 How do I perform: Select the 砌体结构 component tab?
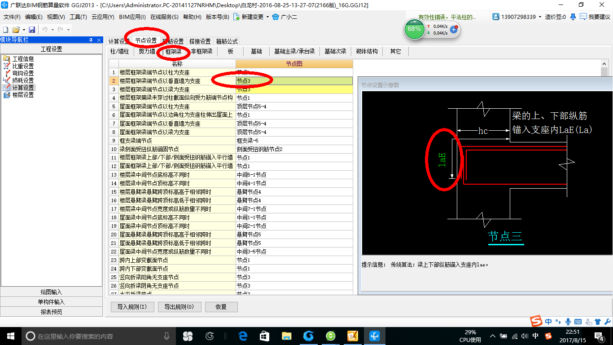point(367,52)
